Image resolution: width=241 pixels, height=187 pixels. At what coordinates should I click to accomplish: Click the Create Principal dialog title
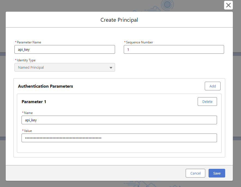tap(119, 20)
